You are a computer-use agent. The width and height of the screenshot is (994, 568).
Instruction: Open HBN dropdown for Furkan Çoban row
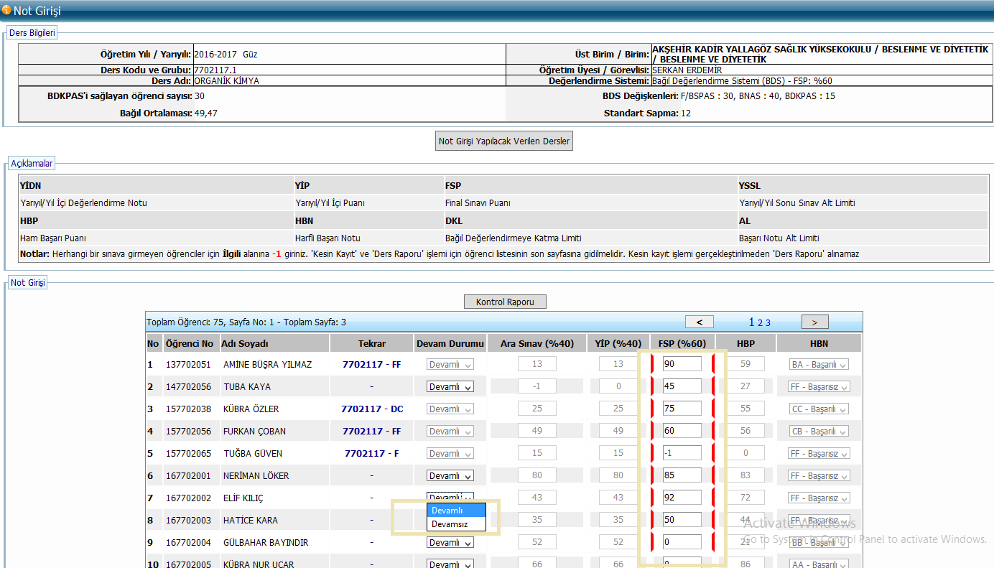pos(819,431)
